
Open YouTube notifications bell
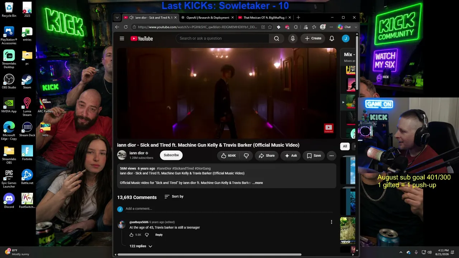click(x=332, y=38)
